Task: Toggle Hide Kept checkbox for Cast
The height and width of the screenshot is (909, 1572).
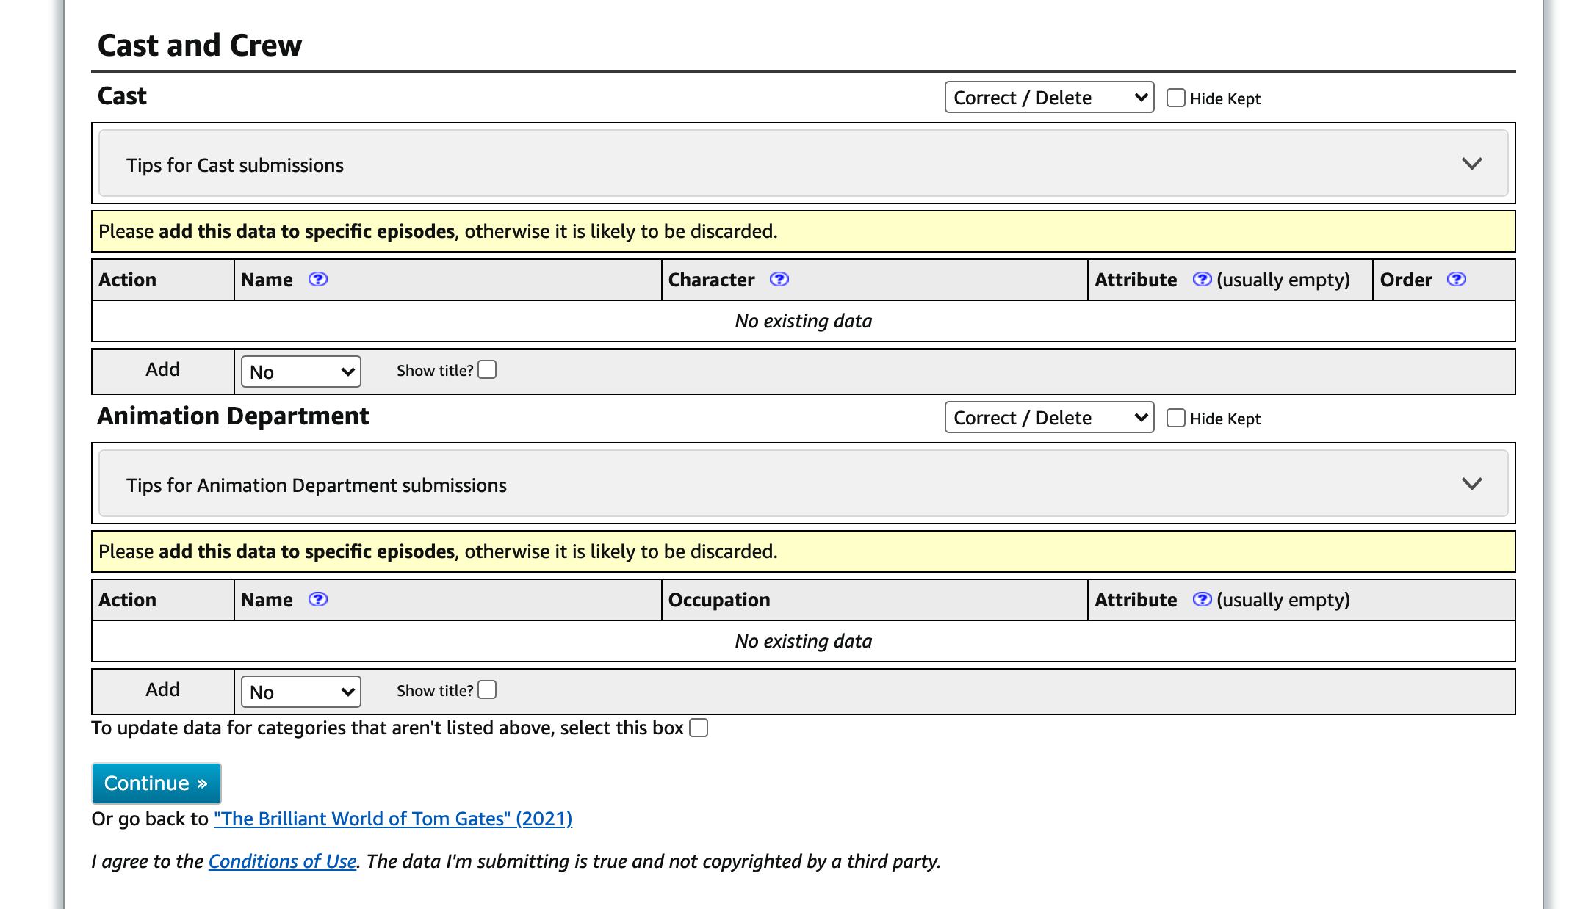Action: pos(1176,98)
